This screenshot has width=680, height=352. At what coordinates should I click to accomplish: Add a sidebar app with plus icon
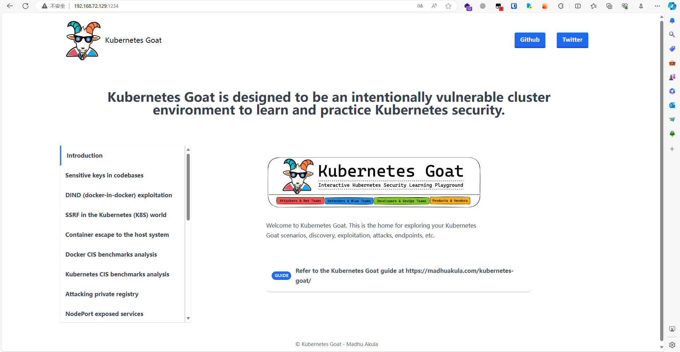click(x=672, y=149)
